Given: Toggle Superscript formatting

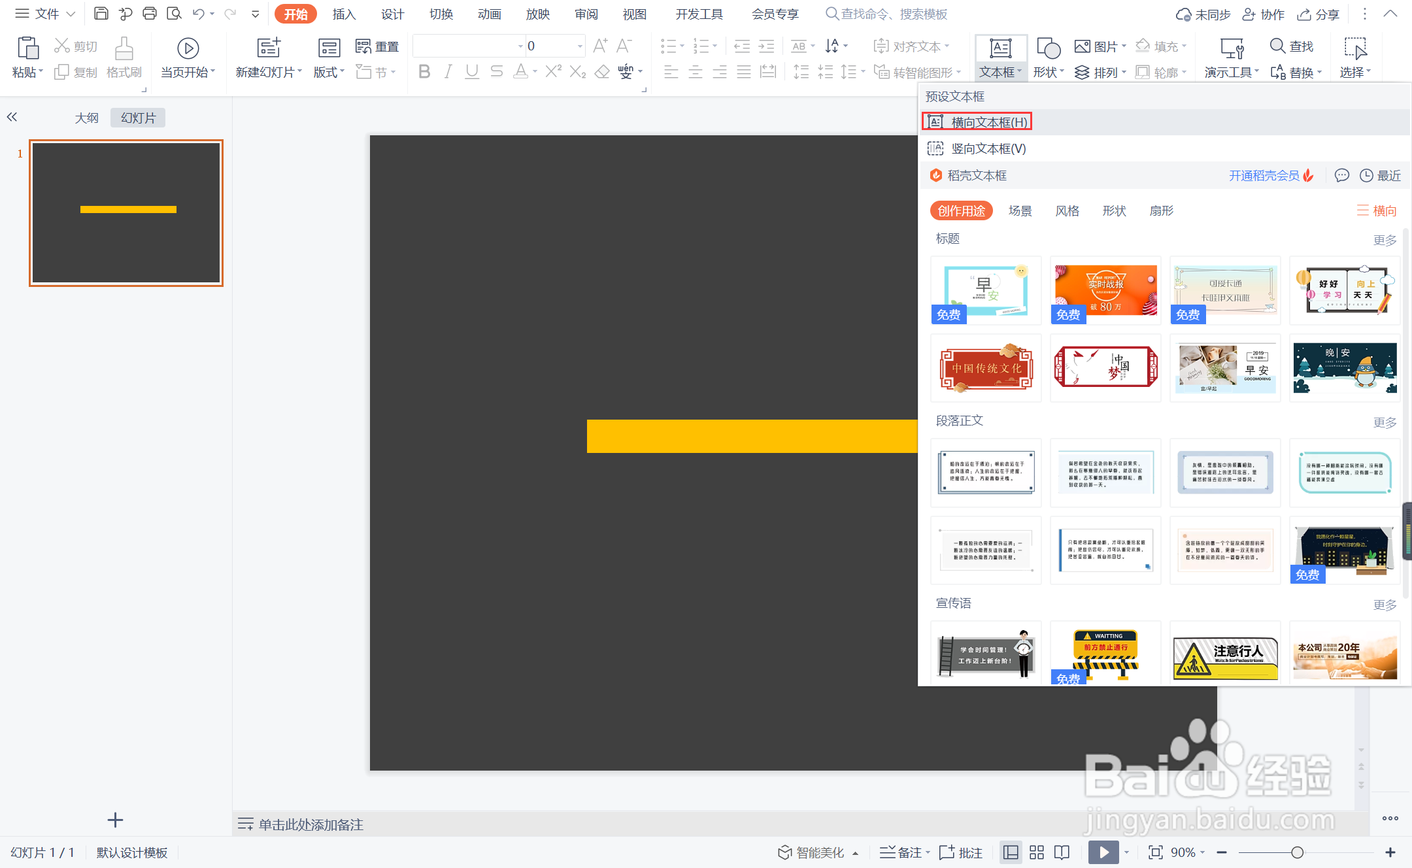Looking at the screenshot, I should [554, 71].
